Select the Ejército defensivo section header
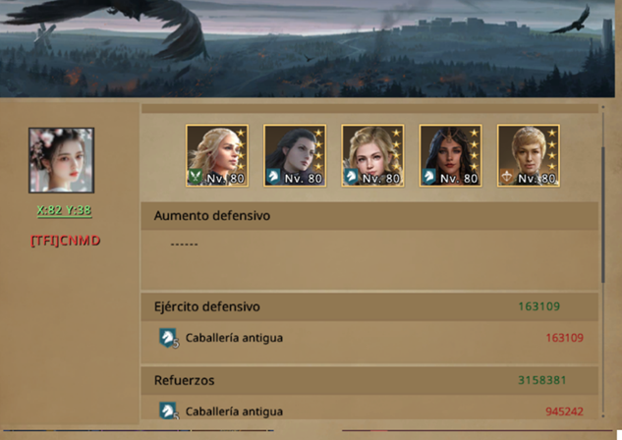The width and height of the screenshot is (622, 440). click(x=369, y=306)
